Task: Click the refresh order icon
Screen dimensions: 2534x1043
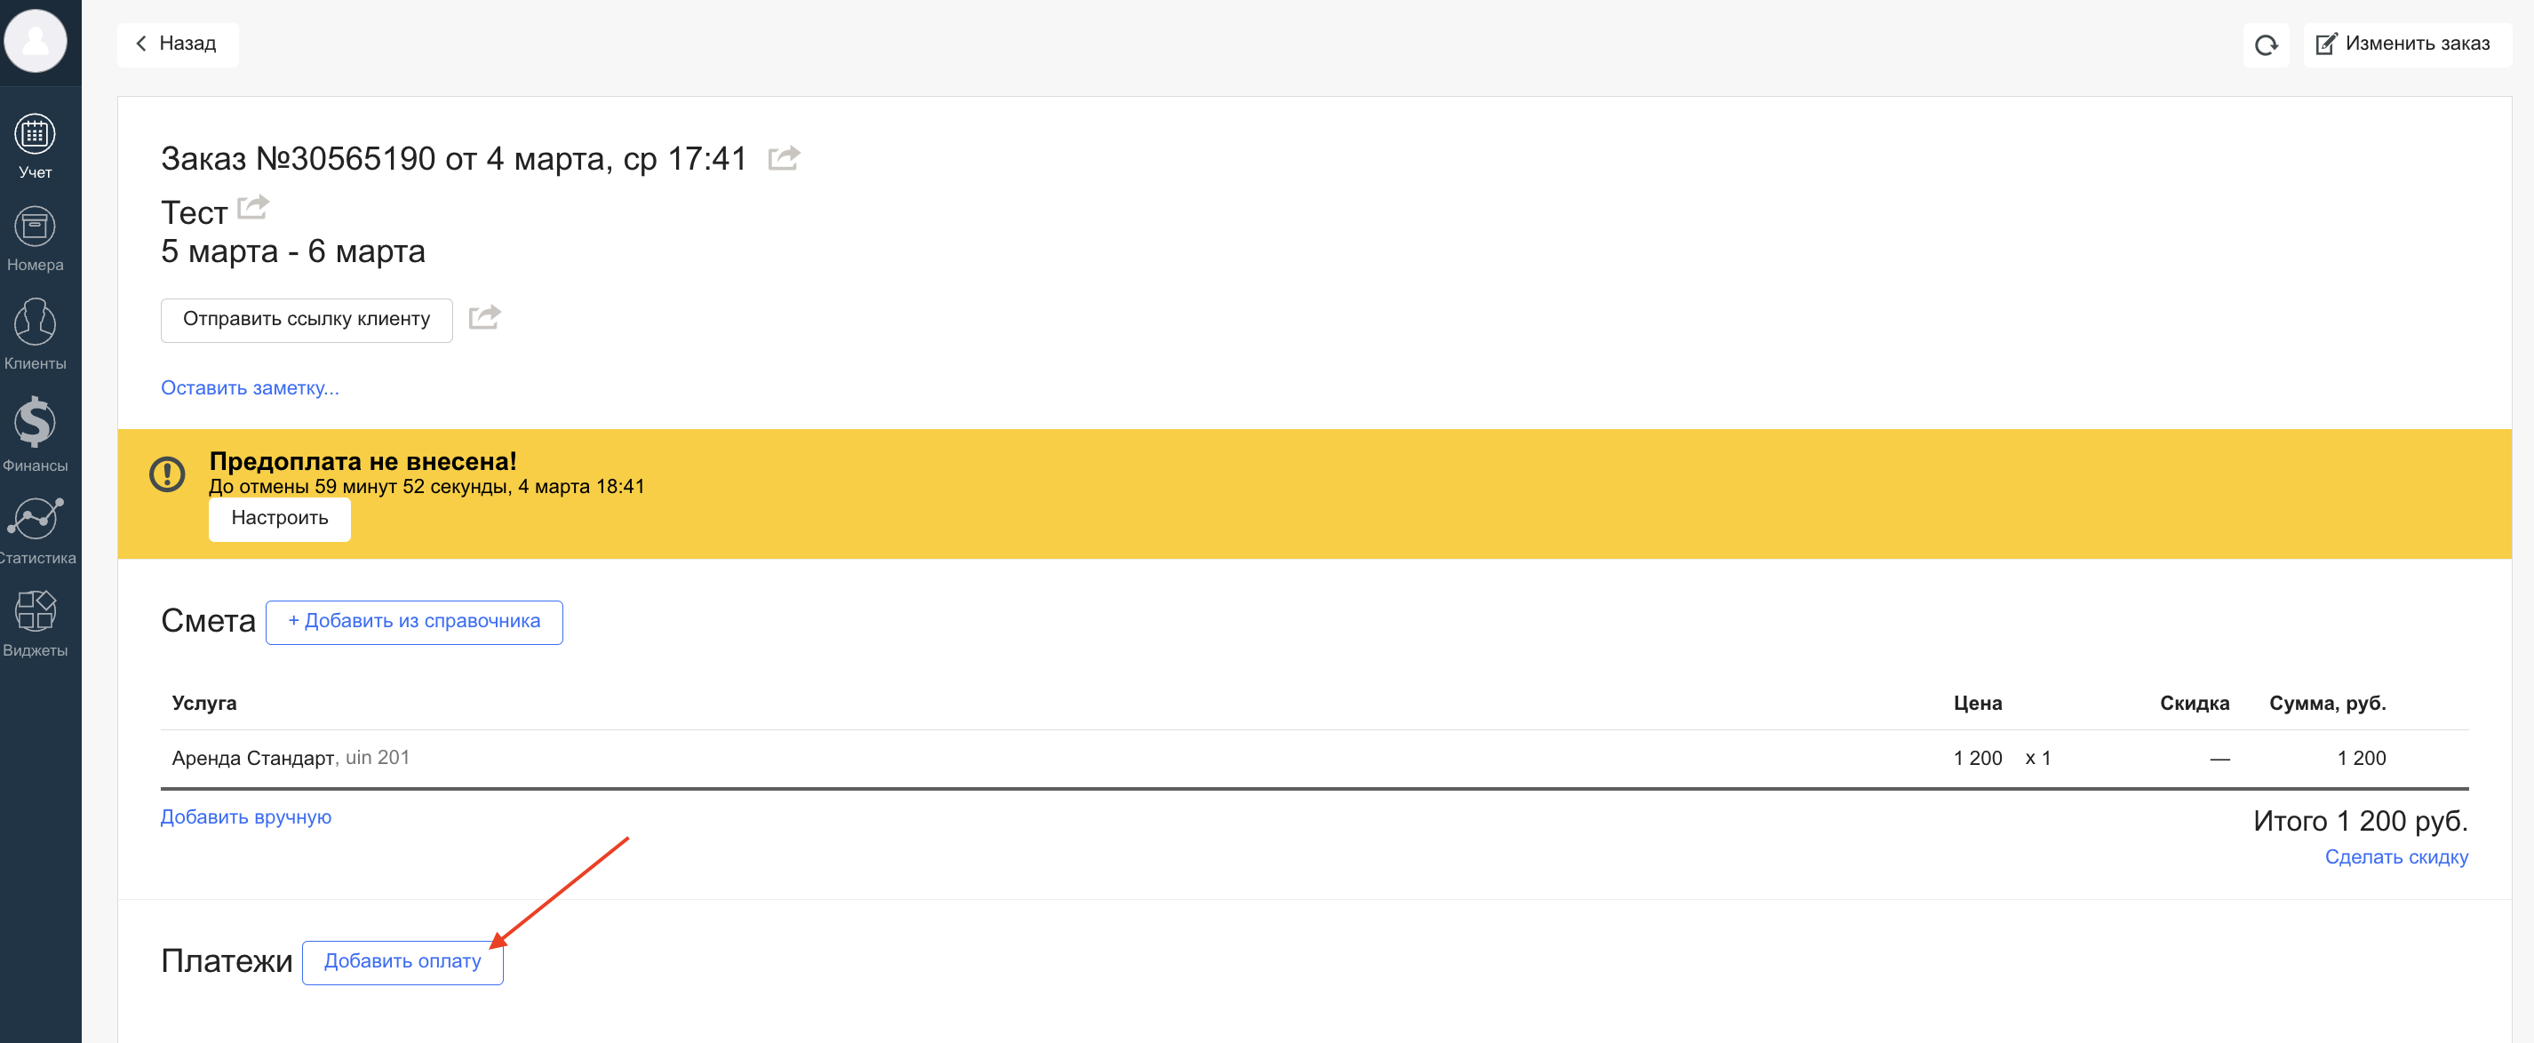Action: point(2266,45)
